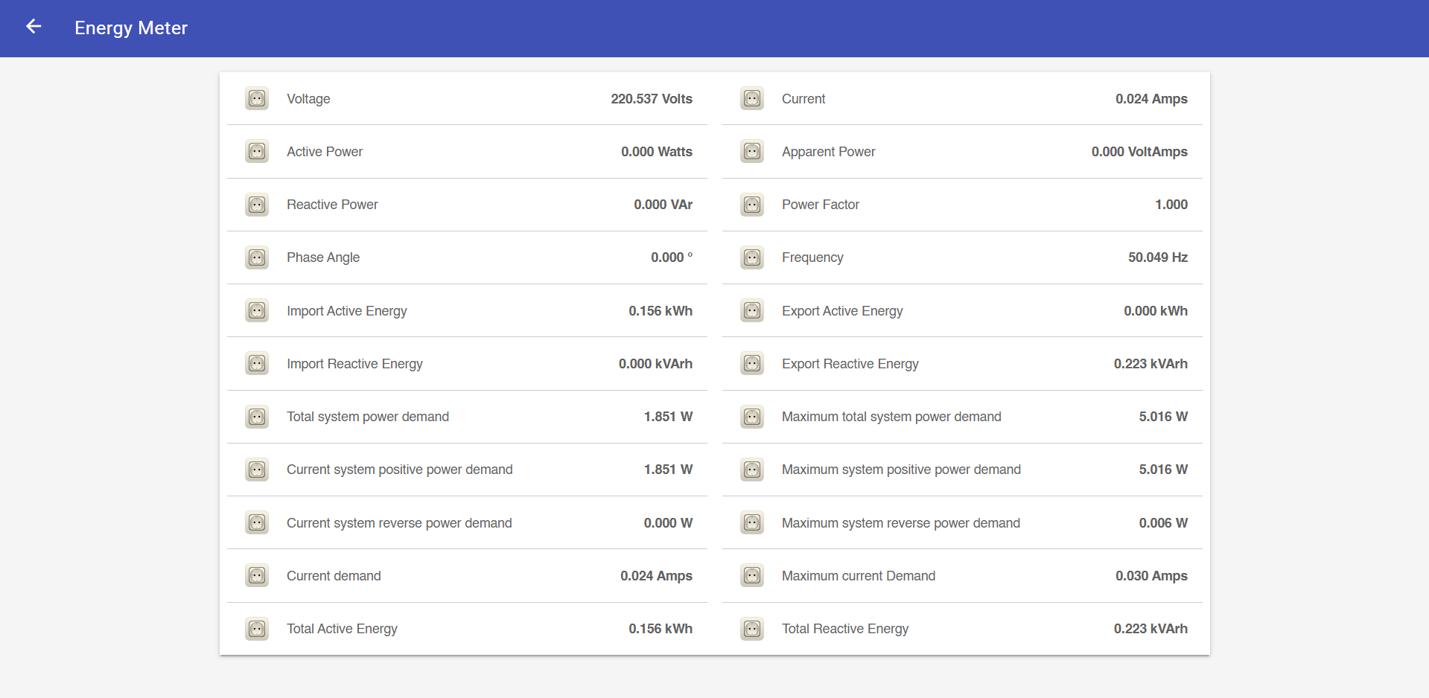This screenshot has height=698, width=1429.
Task: Select Maximum system reverse power demand label
Action: [900, 523]
